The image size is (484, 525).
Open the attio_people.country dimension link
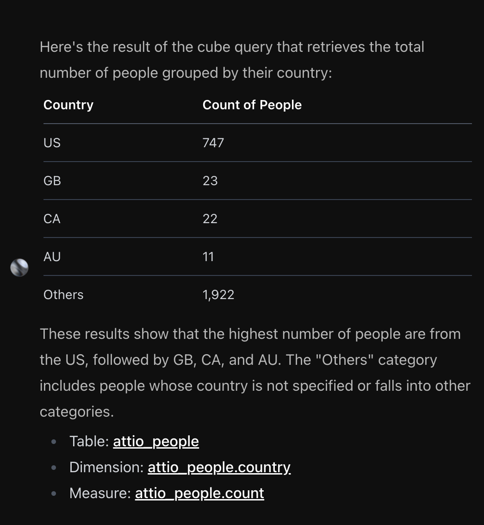click(219, 467)
